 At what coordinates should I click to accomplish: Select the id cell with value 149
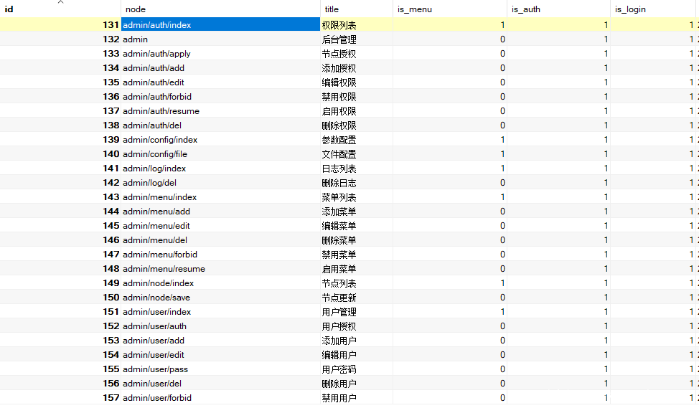[x=111, y=283]
